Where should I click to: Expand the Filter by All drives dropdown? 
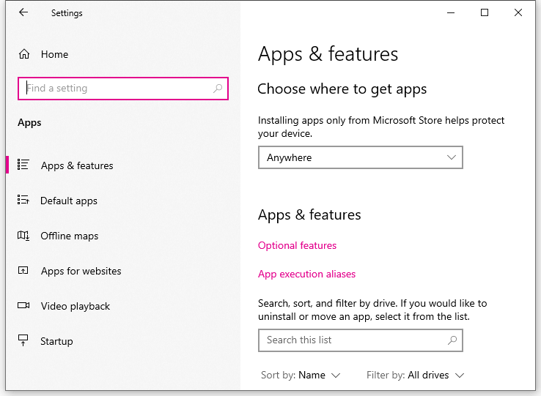pyautogui.click(x=416, y=375)
